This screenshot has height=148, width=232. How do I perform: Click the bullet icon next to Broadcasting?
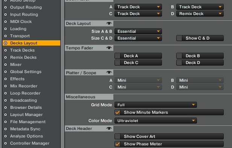point(6,100)
